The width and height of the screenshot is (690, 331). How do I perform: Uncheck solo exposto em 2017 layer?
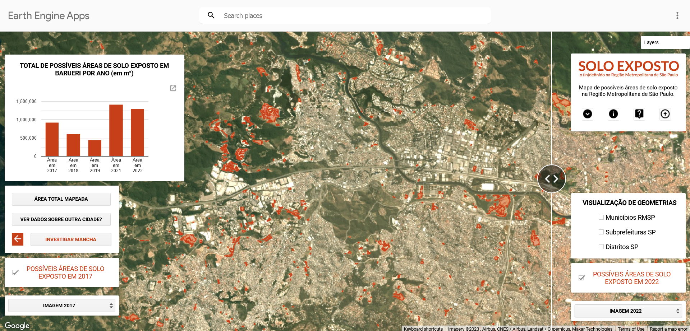[15, 272]
